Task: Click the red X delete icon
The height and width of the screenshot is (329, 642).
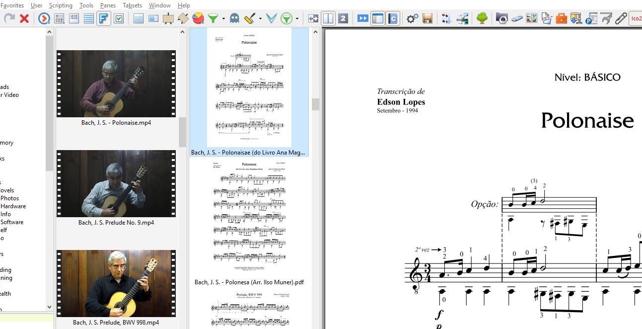Action: point(24,19)
